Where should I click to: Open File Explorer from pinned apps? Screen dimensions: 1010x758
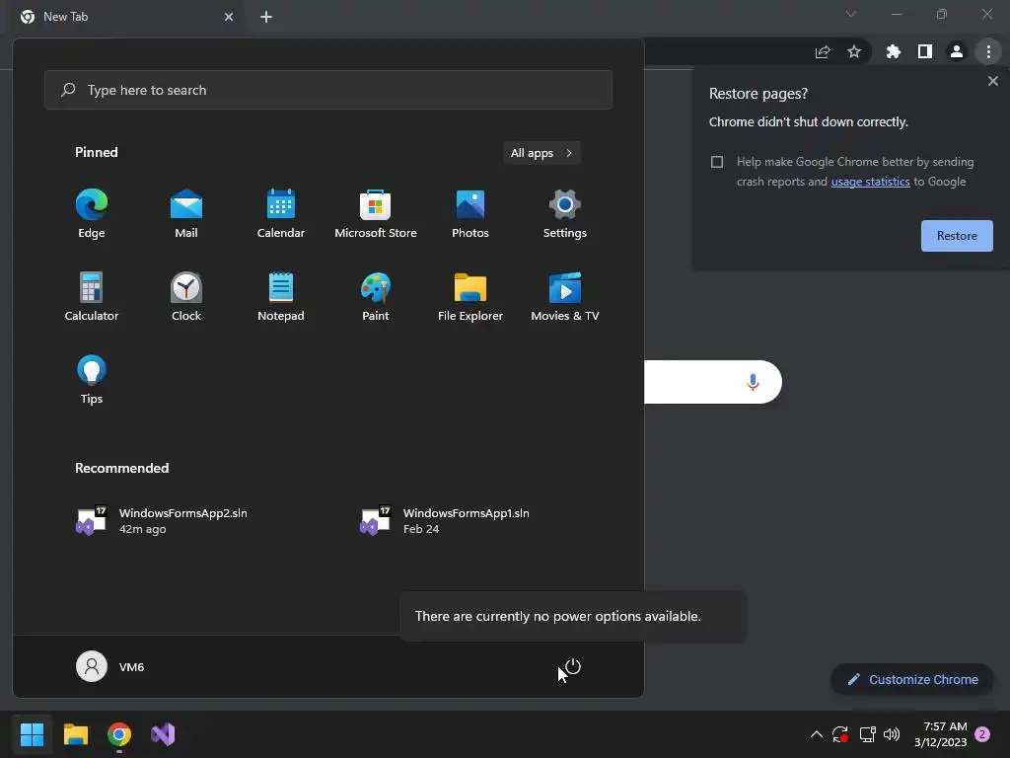(470, 297)
